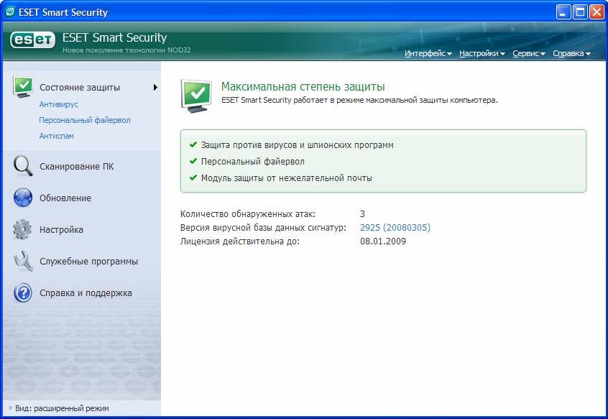
Task: Click checkmark beside Модуль защиты от нежелательной почты
Action: (193, 178)
